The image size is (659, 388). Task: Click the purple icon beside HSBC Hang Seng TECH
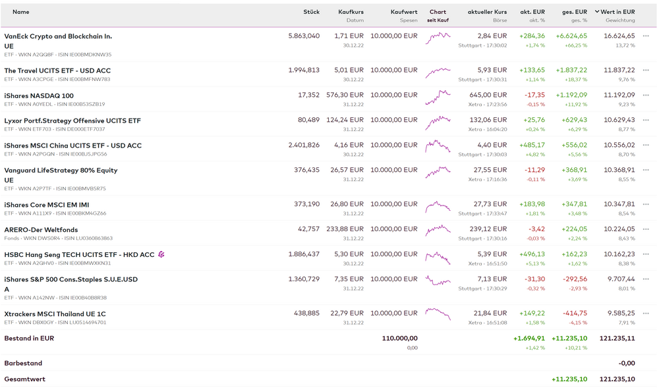[161, 254]
